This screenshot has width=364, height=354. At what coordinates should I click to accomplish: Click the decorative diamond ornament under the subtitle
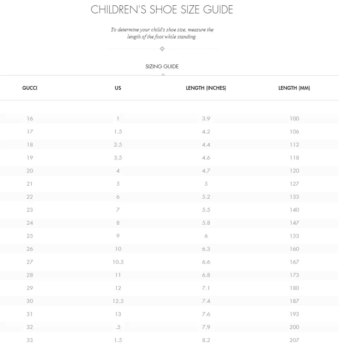coord(162,49)
